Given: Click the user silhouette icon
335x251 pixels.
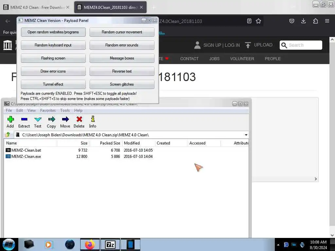Looking at the screenshot, I should pyautogui.click(x=197, y=45).
